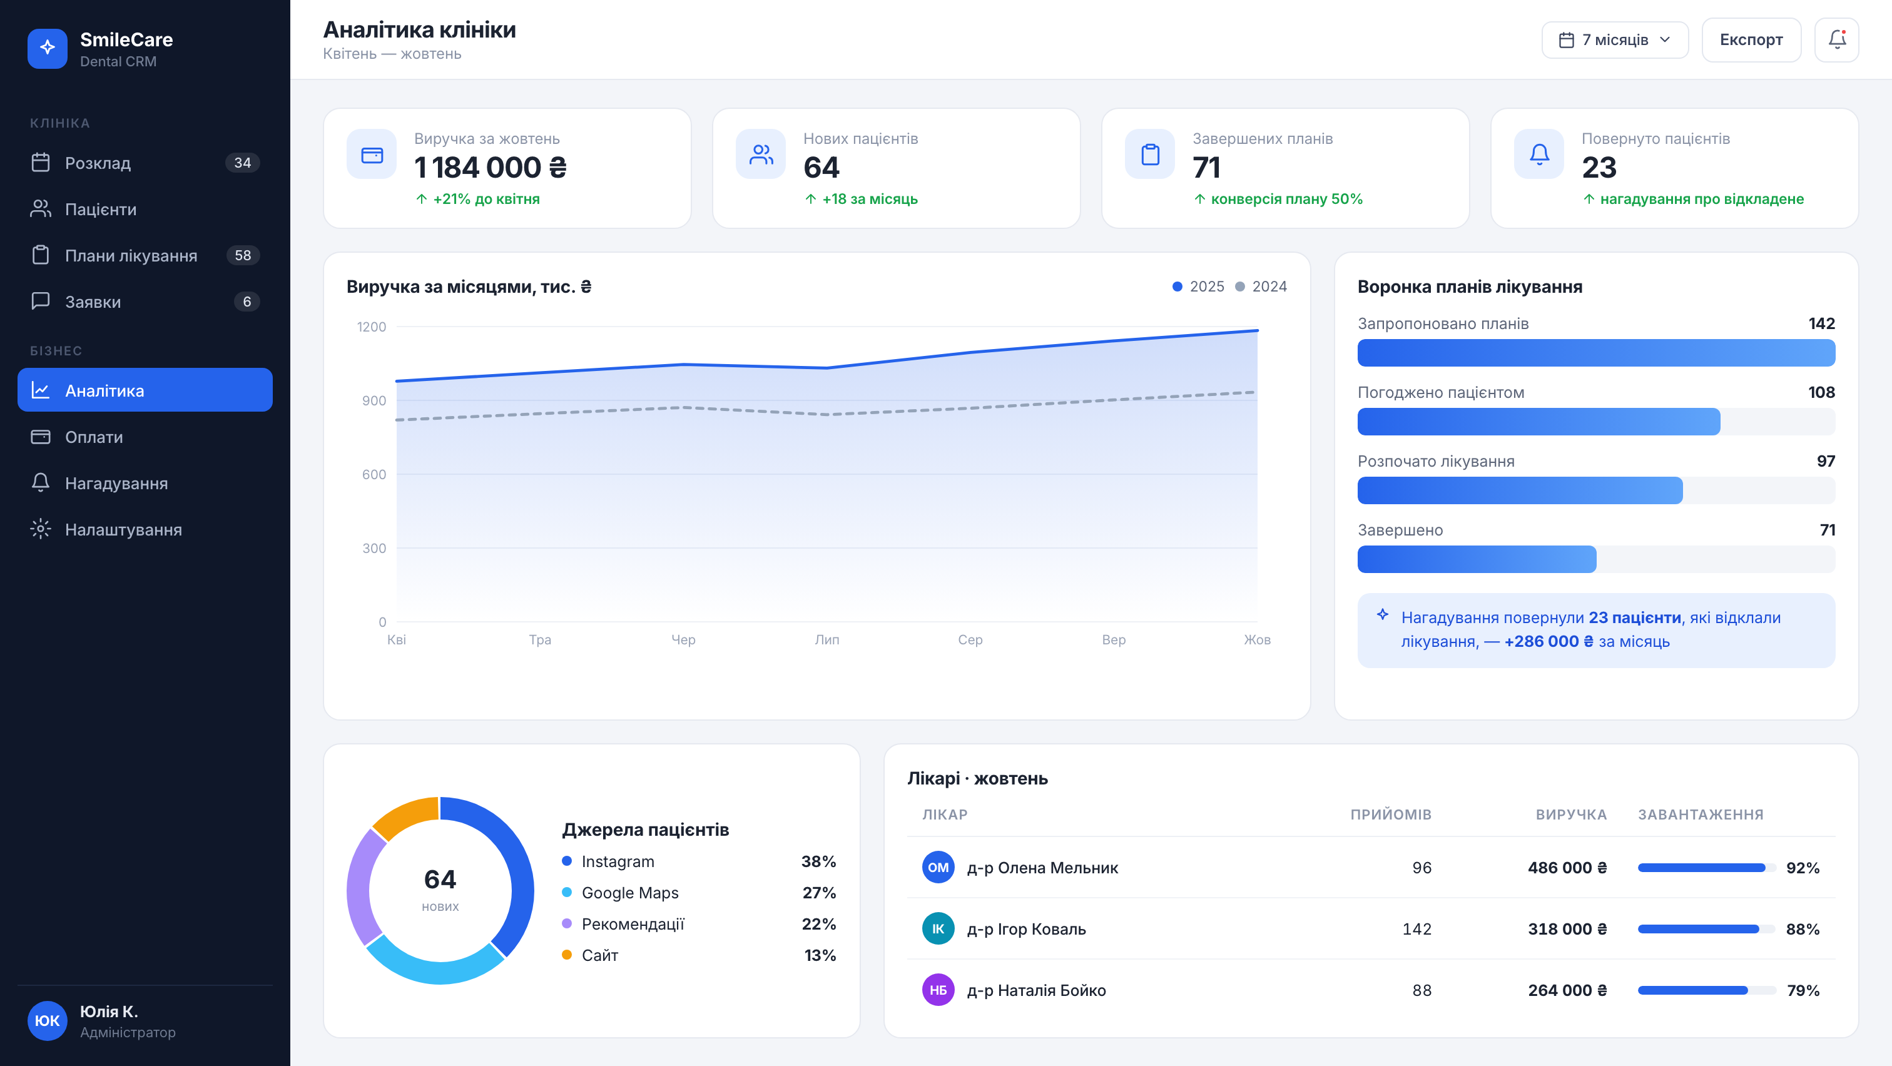Click the Аналітика chart icon in sidebar
The width and height of the screenshot is (1892, 1066).
click(41, 390)
